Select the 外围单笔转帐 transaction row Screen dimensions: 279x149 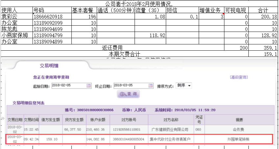(139, 139)
